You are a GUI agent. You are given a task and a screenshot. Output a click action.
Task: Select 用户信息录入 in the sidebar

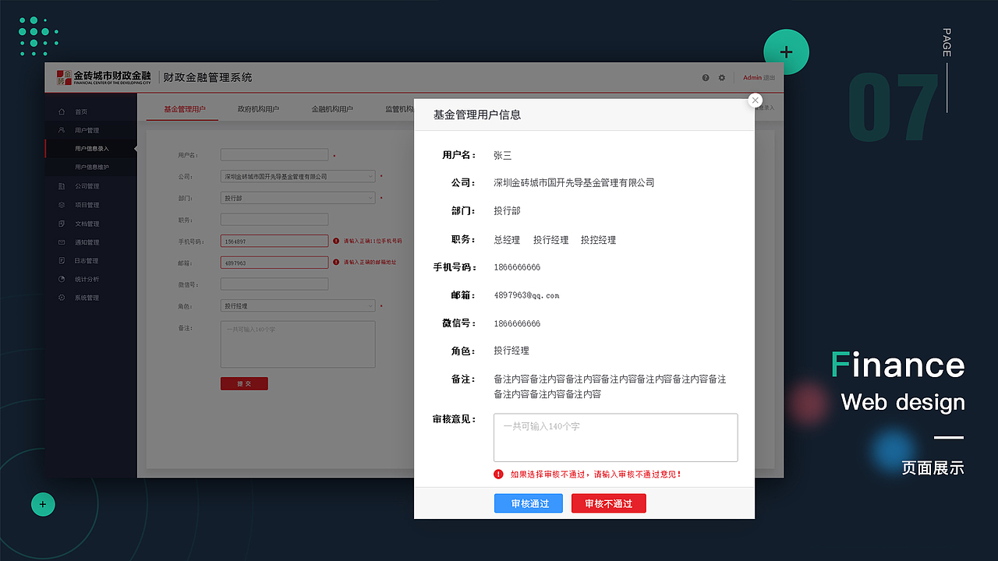pyautogui.click(x=92, y=148)
